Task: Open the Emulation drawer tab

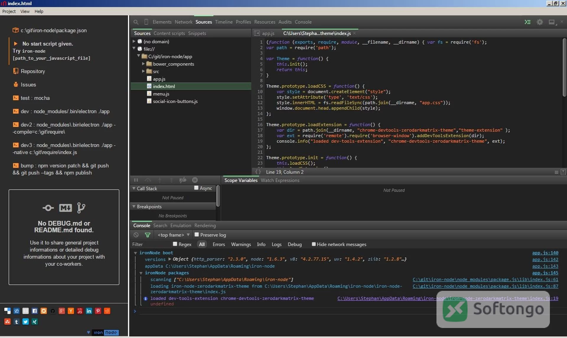Action: tap(181, 225)
